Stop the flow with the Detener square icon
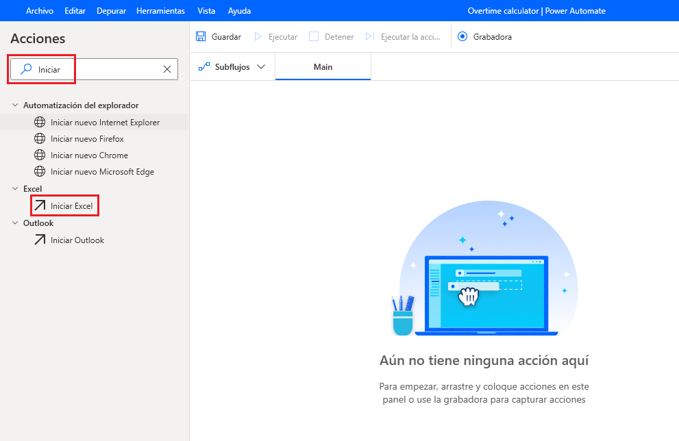 coord(314,36)
